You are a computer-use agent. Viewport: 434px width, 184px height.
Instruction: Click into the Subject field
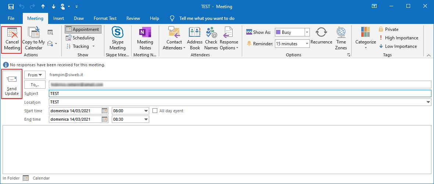coord(240,94)
